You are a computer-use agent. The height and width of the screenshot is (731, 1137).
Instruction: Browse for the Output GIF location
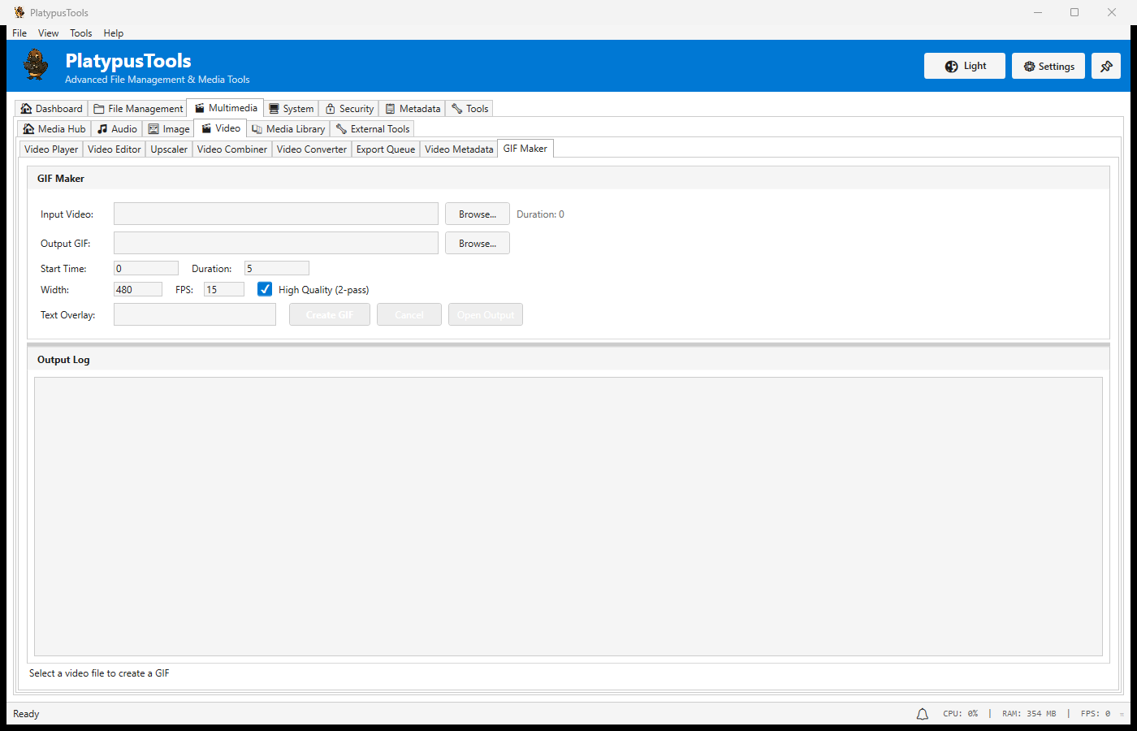tap(477, 244)
